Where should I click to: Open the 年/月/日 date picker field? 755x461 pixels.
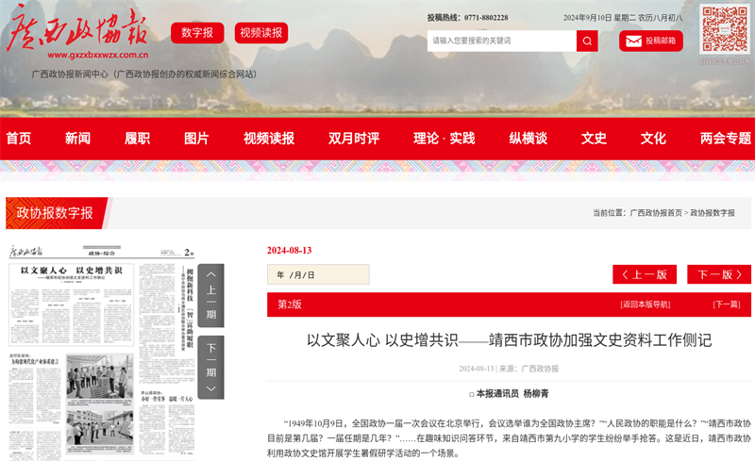(318, 274)
